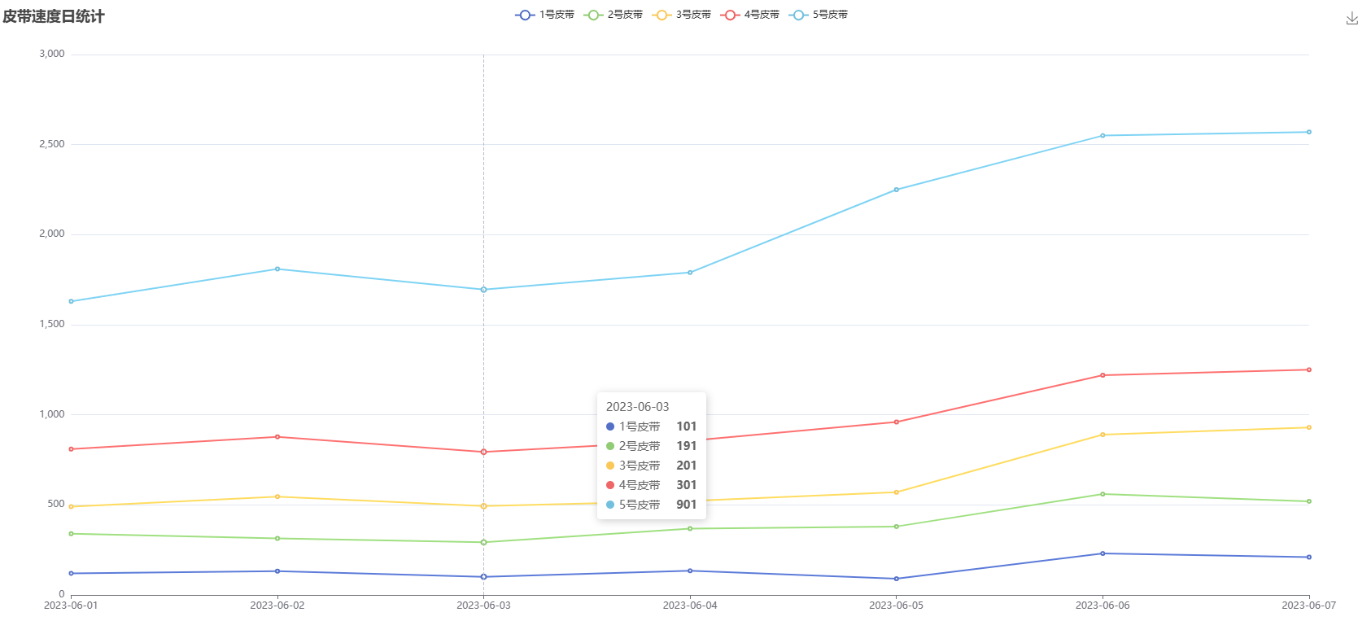Image resolution: width=1358 pixels, height=621 pixels.
Task: Select the 5号皮带 point at 2023-06-06
Action: pos(1103,136)
